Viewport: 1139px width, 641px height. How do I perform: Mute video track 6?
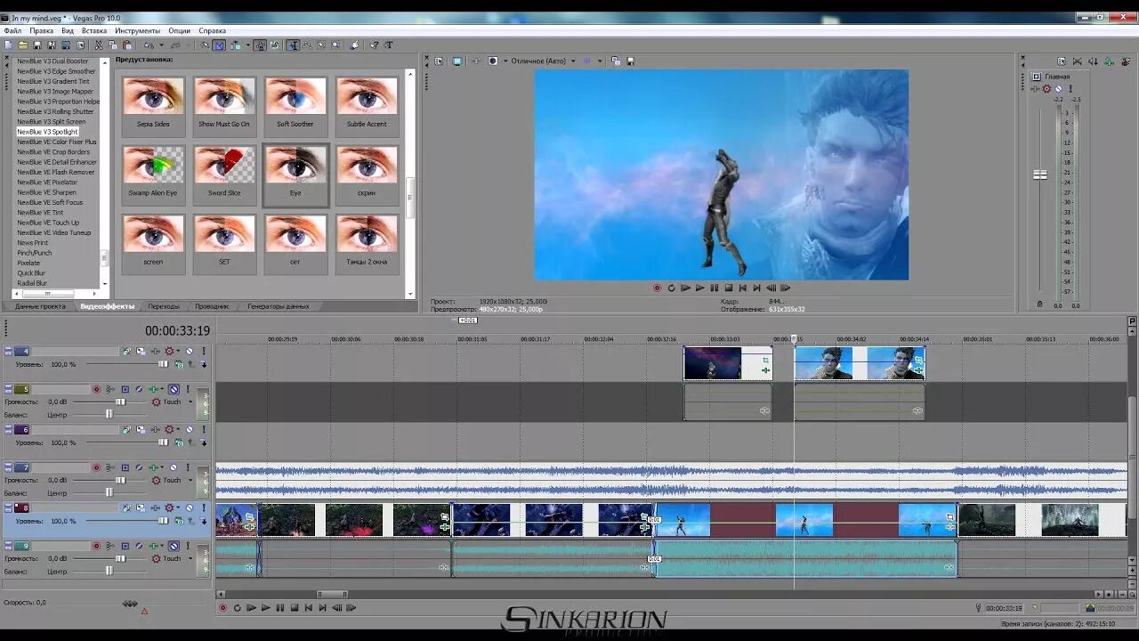190,429
